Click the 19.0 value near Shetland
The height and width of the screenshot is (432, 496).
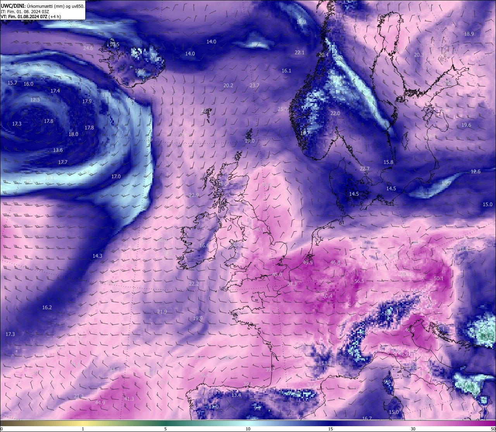(250, 141)
